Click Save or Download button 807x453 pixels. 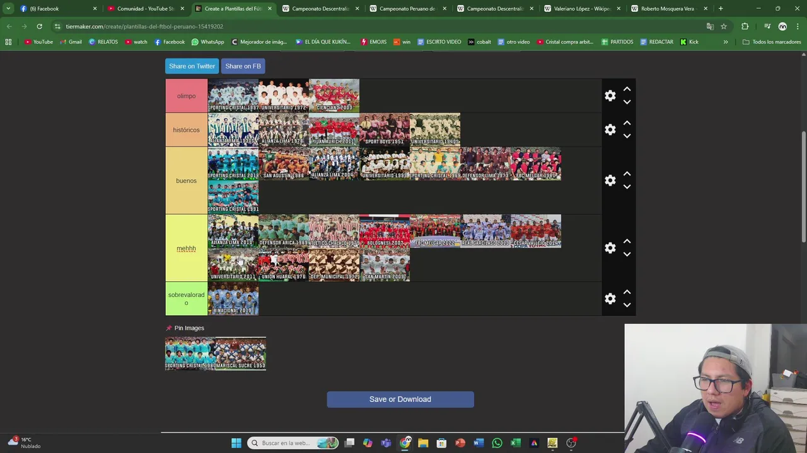pos(400,399)
